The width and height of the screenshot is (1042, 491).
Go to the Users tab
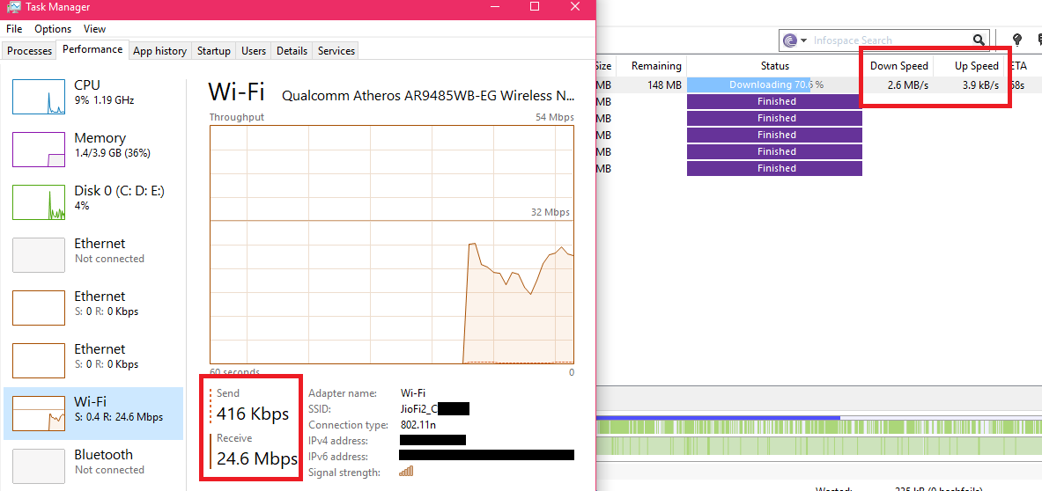[x=253, y=50]
